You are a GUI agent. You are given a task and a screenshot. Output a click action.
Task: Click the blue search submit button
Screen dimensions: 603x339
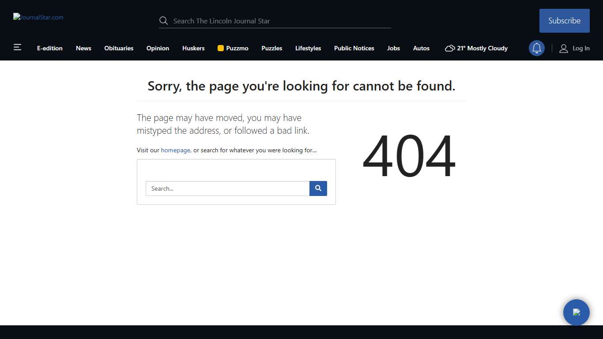point(318,188)
